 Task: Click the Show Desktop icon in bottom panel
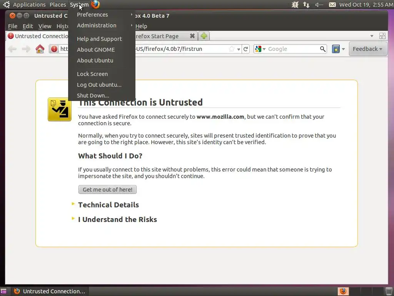(x=3, y=291)
